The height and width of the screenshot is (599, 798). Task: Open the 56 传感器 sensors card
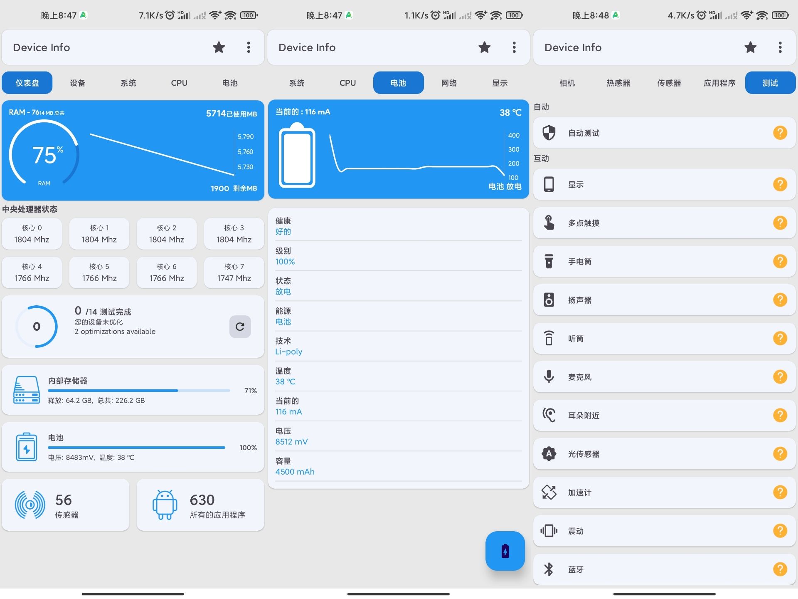(x=66, y=505)
